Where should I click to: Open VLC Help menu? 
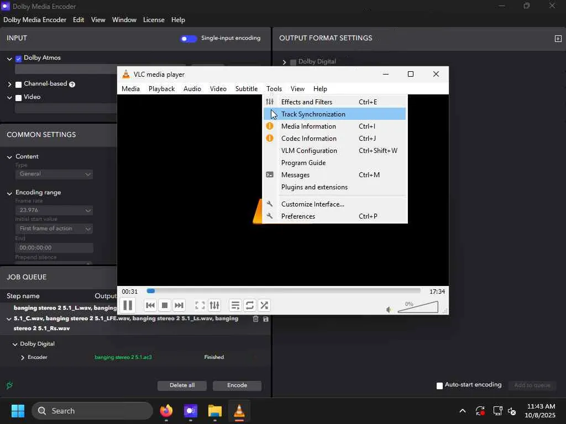point(320,89)
